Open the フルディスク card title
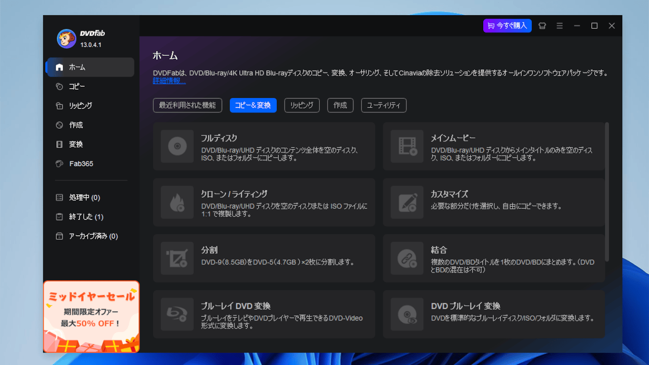 click(x=219, y=138)
